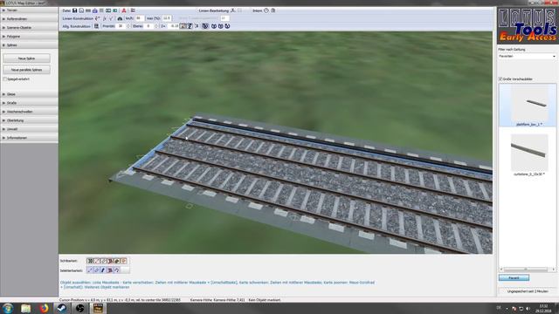This screenshot has height=314, width=559.
Task: Open the Filter nach Gattung dropdown
Action: (x=527, y=56)
